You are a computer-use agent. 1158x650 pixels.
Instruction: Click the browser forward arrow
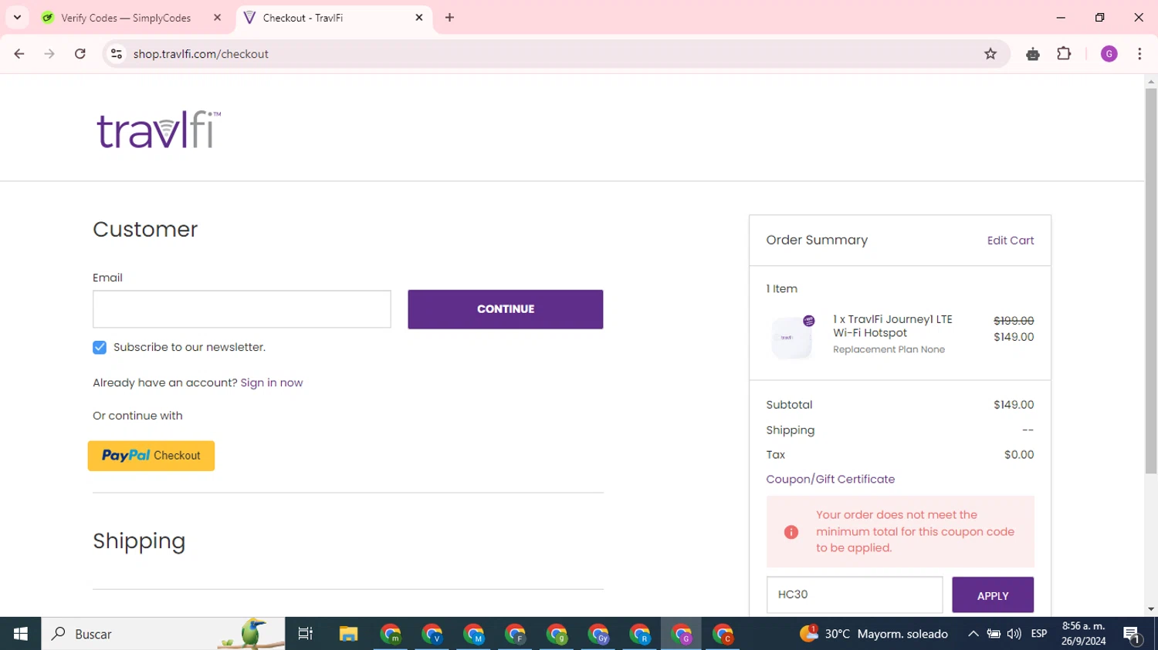coord(49,54)
